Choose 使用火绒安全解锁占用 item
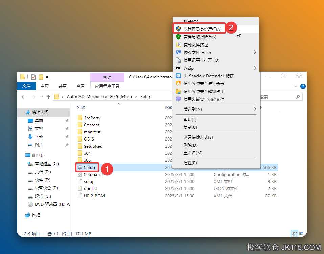 (x=216, y=92)
